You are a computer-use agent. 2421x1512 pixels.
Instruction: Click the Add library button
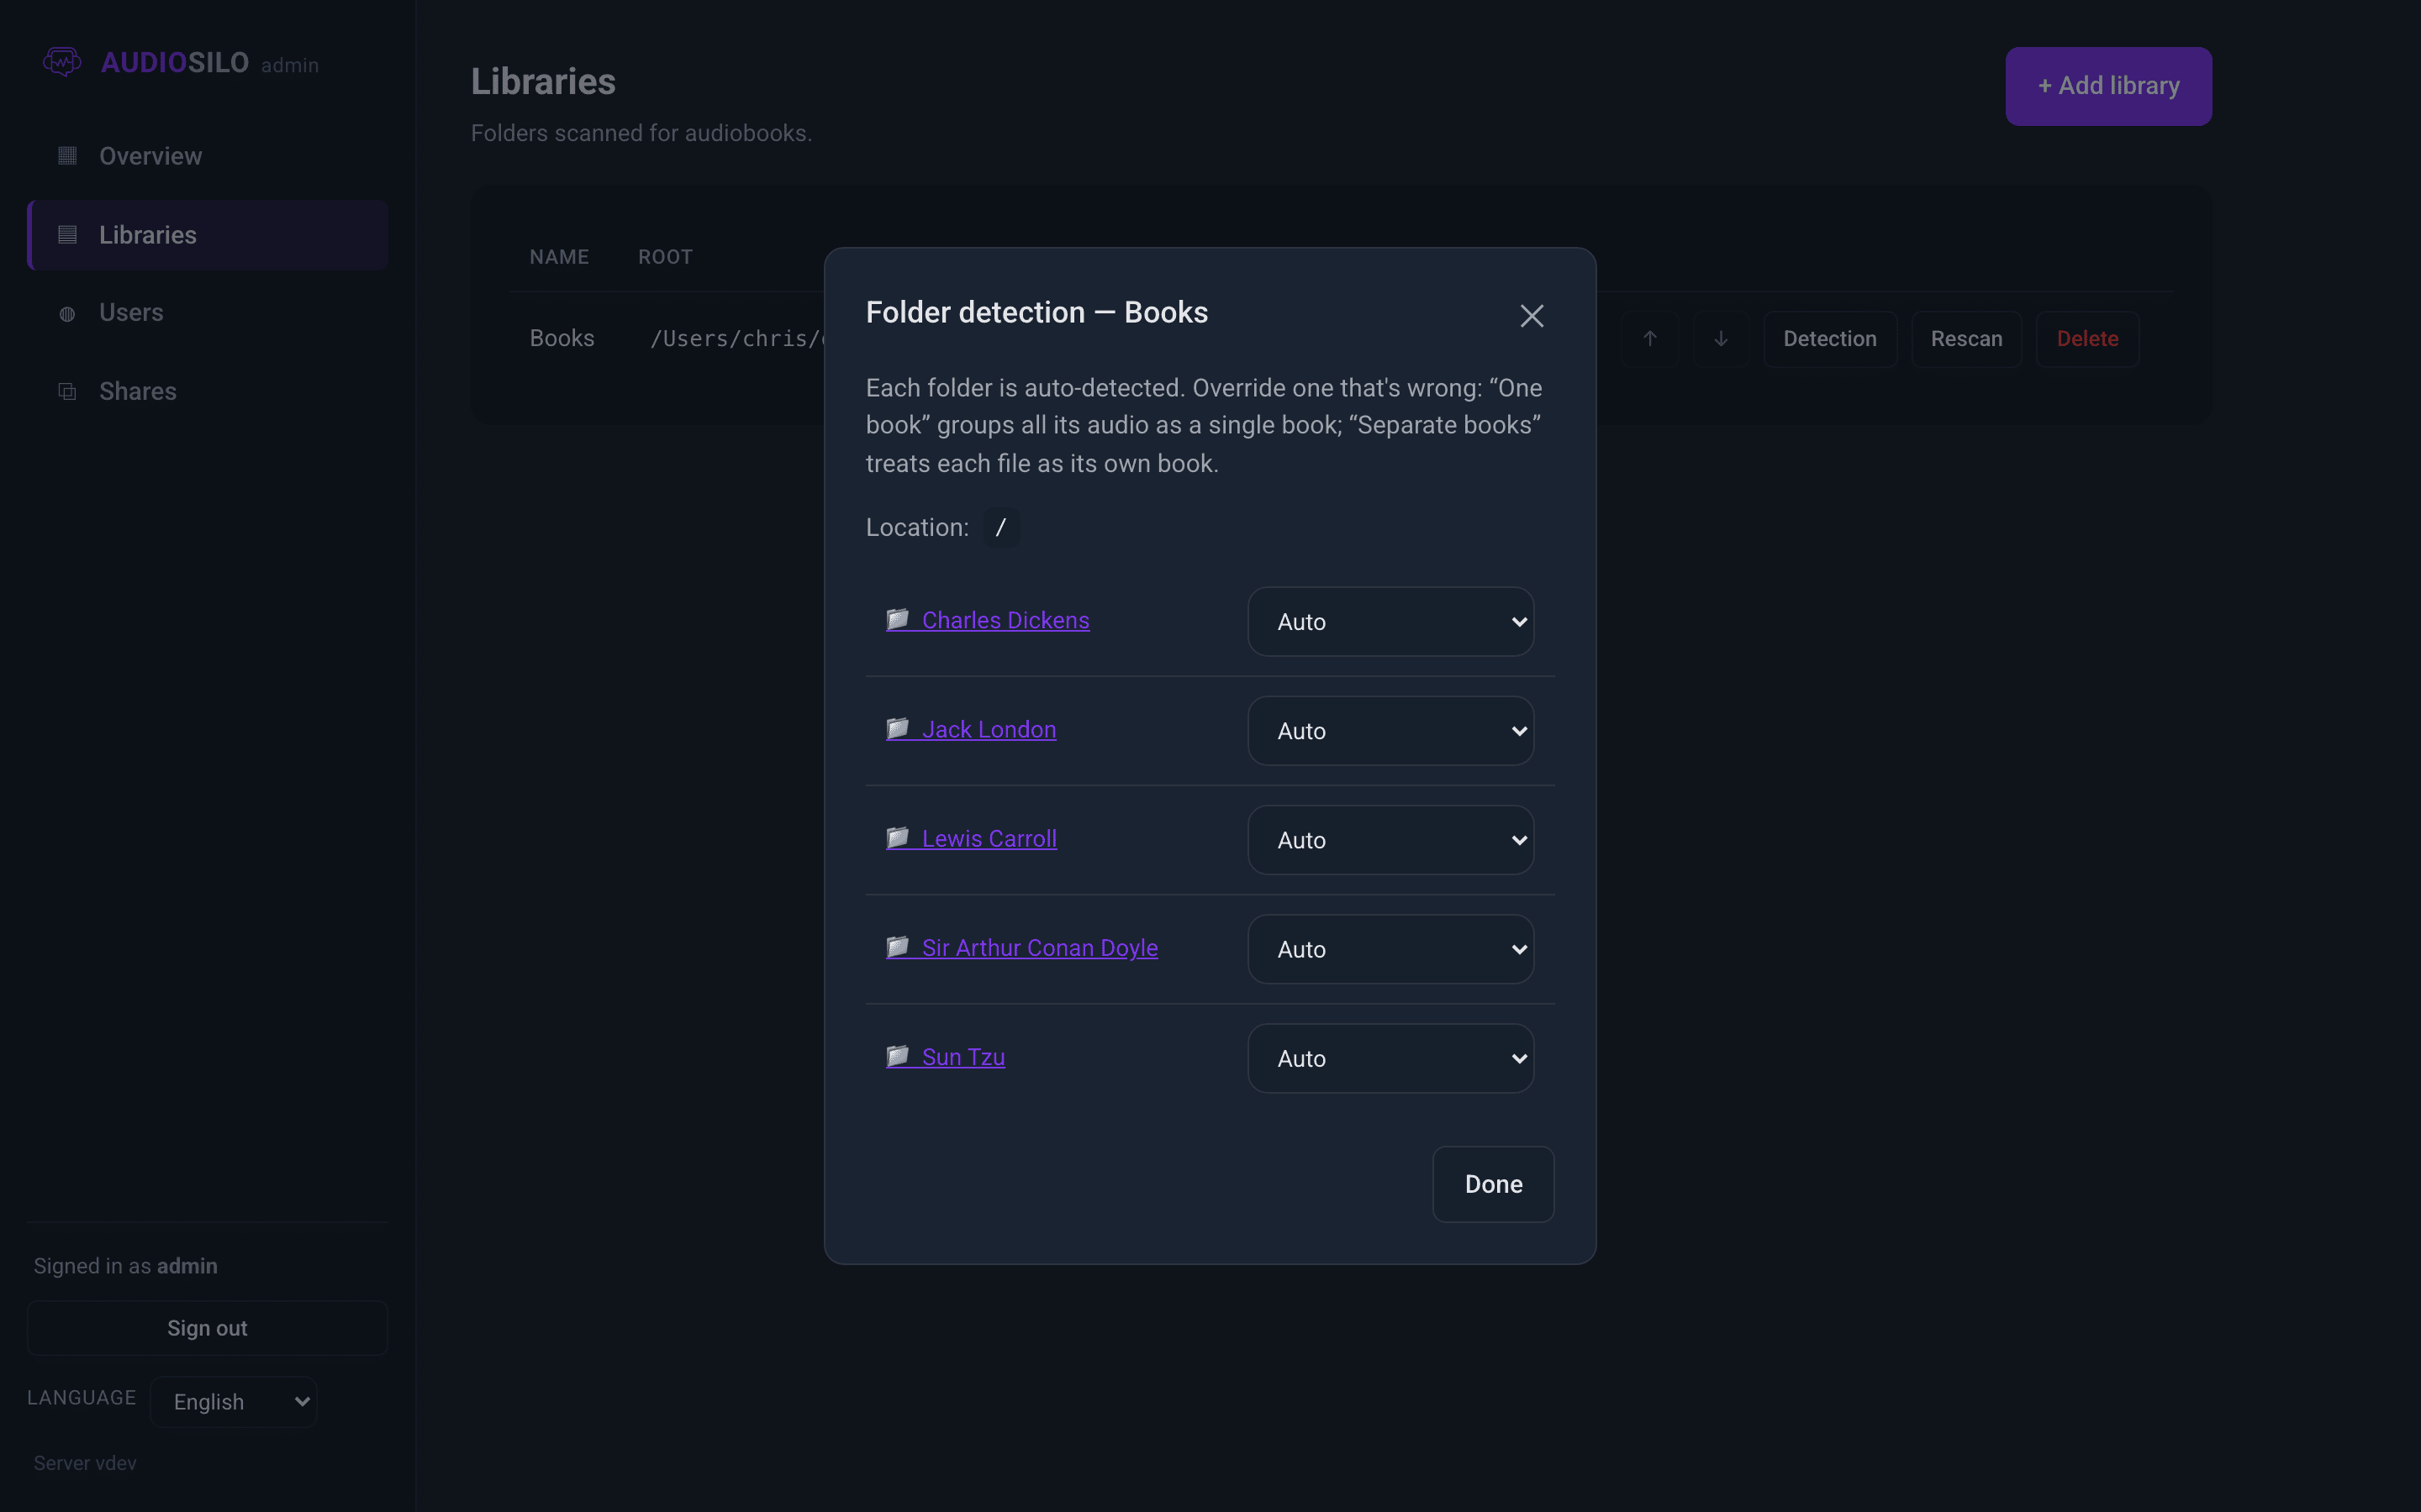(x=2108, y=86)
